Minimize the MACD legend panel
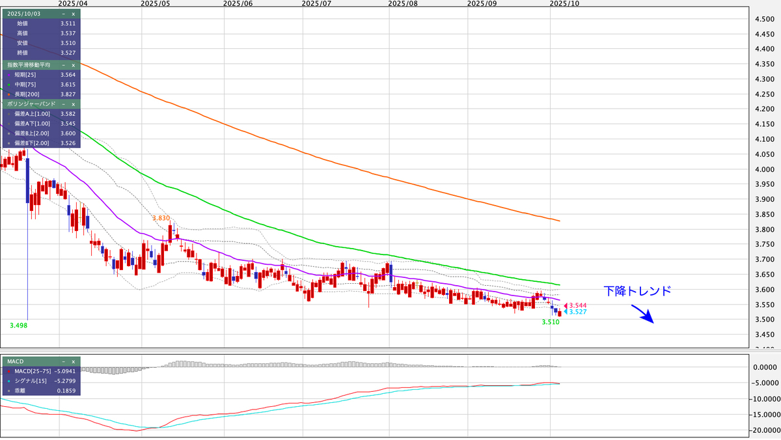 pyautogui.click(x=63, y=361)
